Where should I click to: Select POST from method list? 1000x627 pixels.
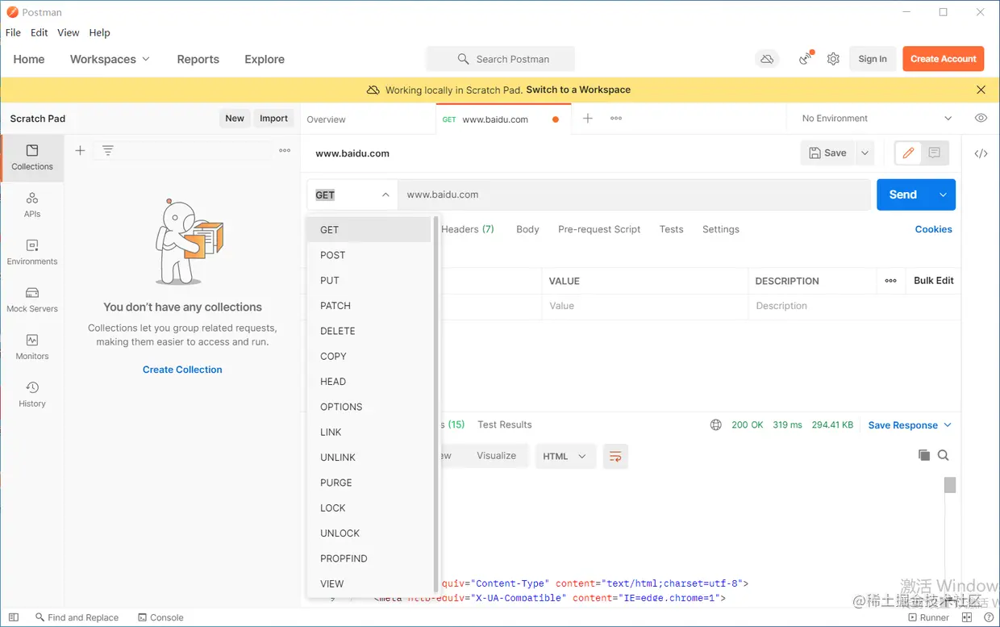click(369, 255)
